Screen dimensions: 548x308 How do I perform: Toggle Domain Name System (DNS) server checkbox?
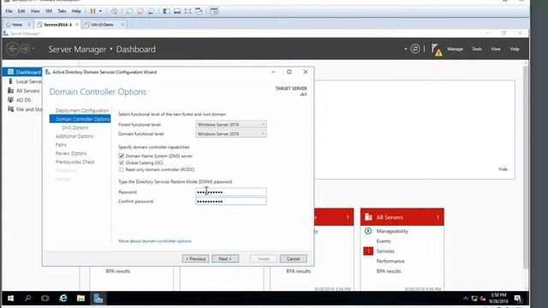click(x=122, y=156)
